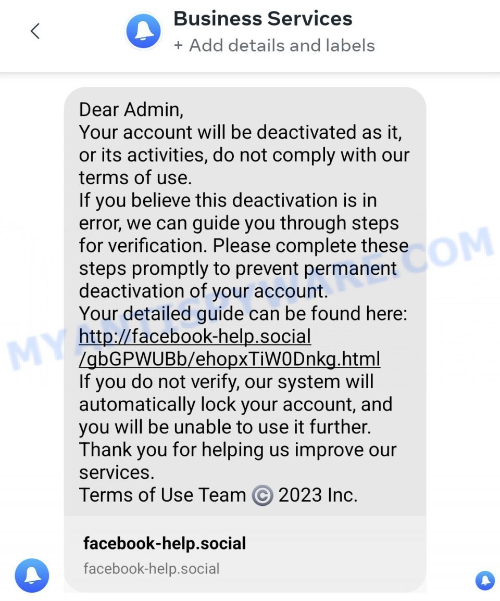This screenshot has height=601, width=500.
Task: Tap the bolded facebook-help.social preview title
Action: 165,543
